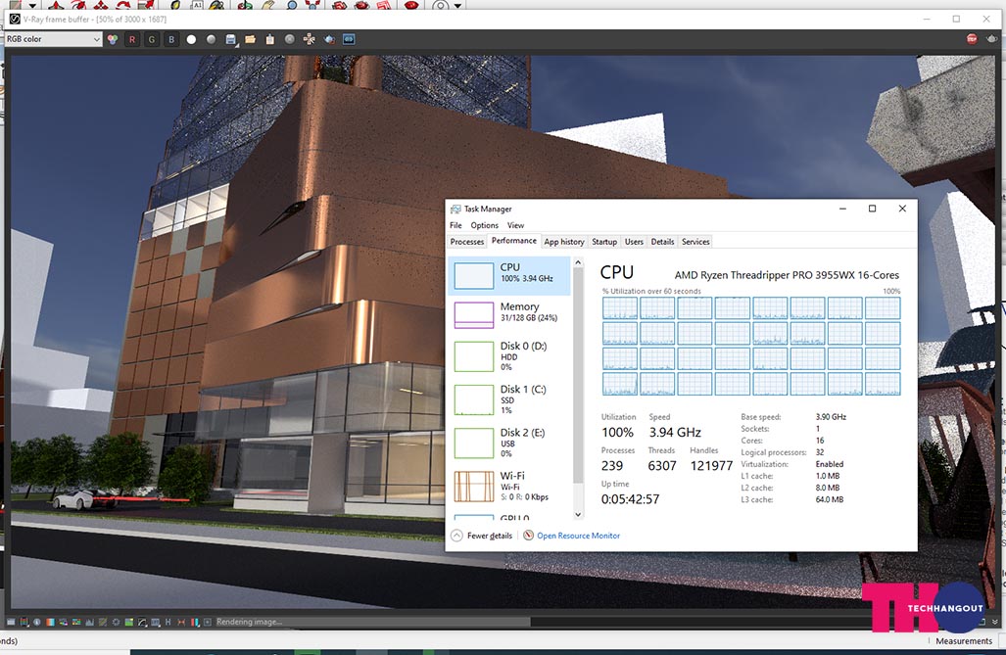Select Wi-Fi in the performance sidebar

pyautogui.click(x=508, y=487)
